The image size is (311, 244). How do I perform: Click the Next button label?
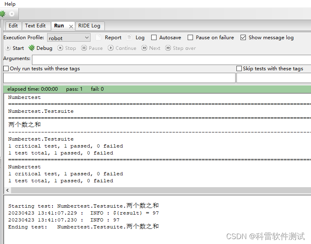pos(155,48)
